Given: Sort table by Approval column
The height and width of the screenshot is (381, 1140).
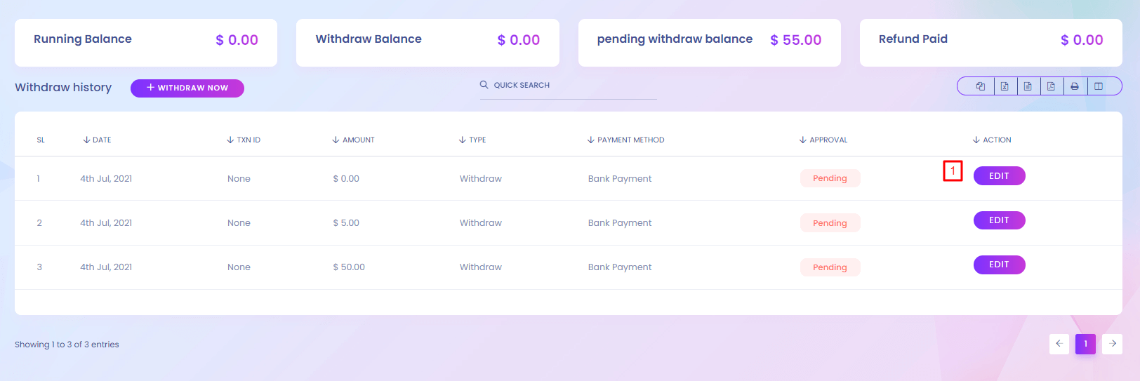Looking at the screenshot, I should (823, 140).
